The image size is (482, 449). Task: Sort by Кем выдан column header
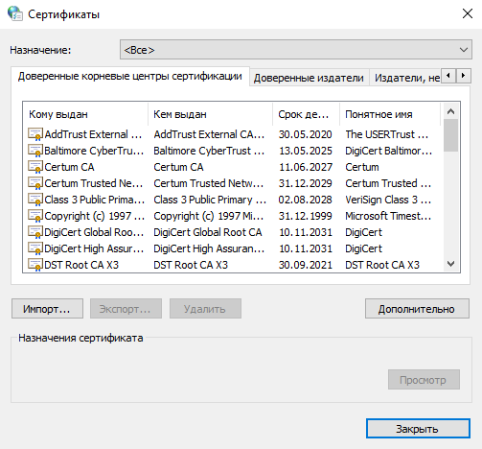click(x=210, y=114)
